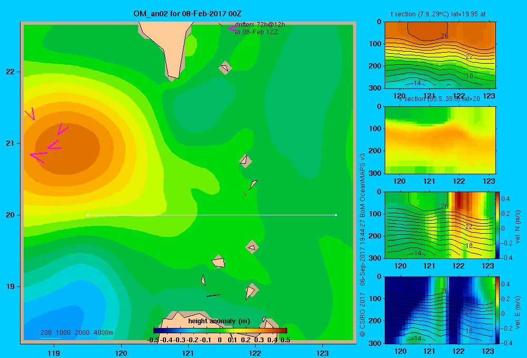527x358 pixels.
Task: Click latitude label '19' on the main map
Action: pos(10,286)
